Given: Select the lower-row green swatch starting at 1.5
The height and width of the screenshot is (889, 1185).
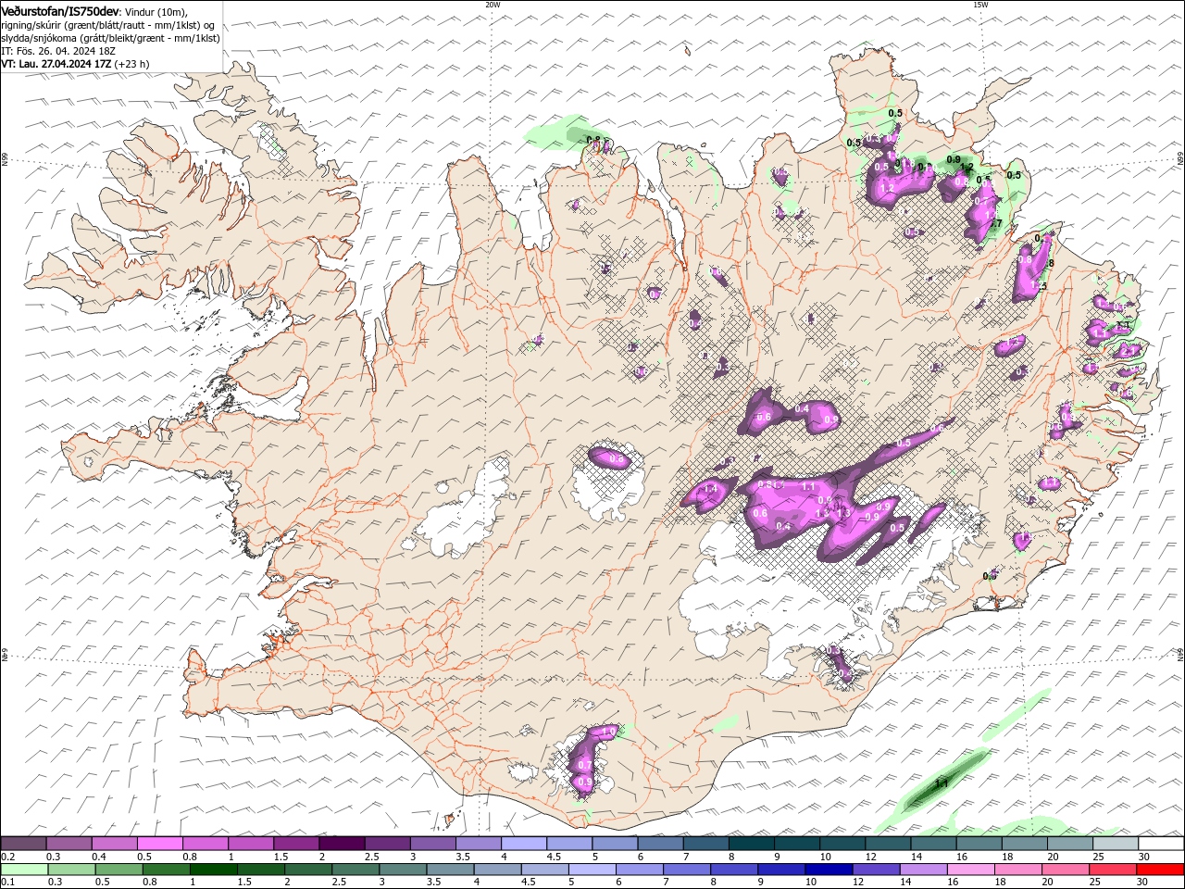Looking at the screenshot, I should 260,870.
